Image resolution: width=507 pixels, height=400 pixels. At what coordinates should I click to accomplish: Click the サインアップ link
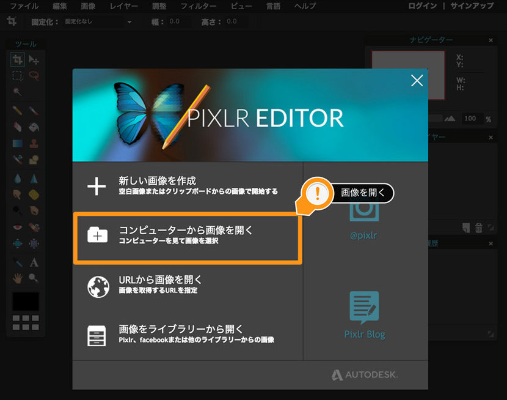[x=472, y=6]
